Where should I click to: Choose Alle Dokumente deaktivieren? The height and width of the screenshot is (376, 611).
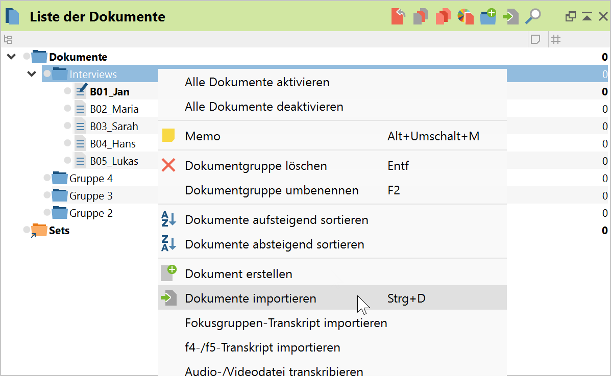tap(332, 107)
